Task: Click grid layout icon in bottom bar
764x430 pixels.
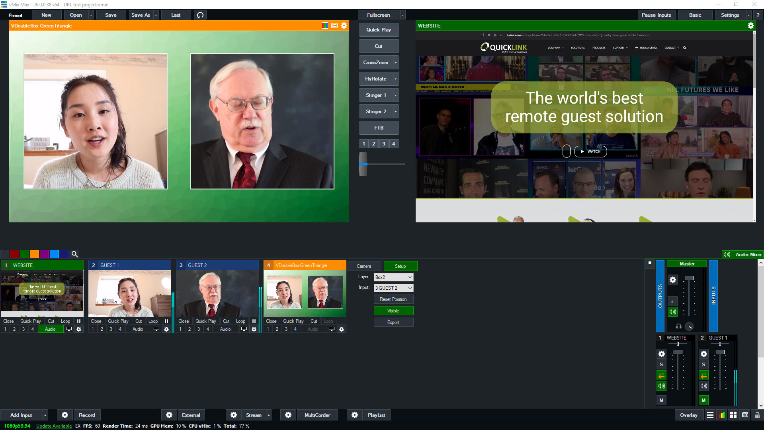Action: 733,415
